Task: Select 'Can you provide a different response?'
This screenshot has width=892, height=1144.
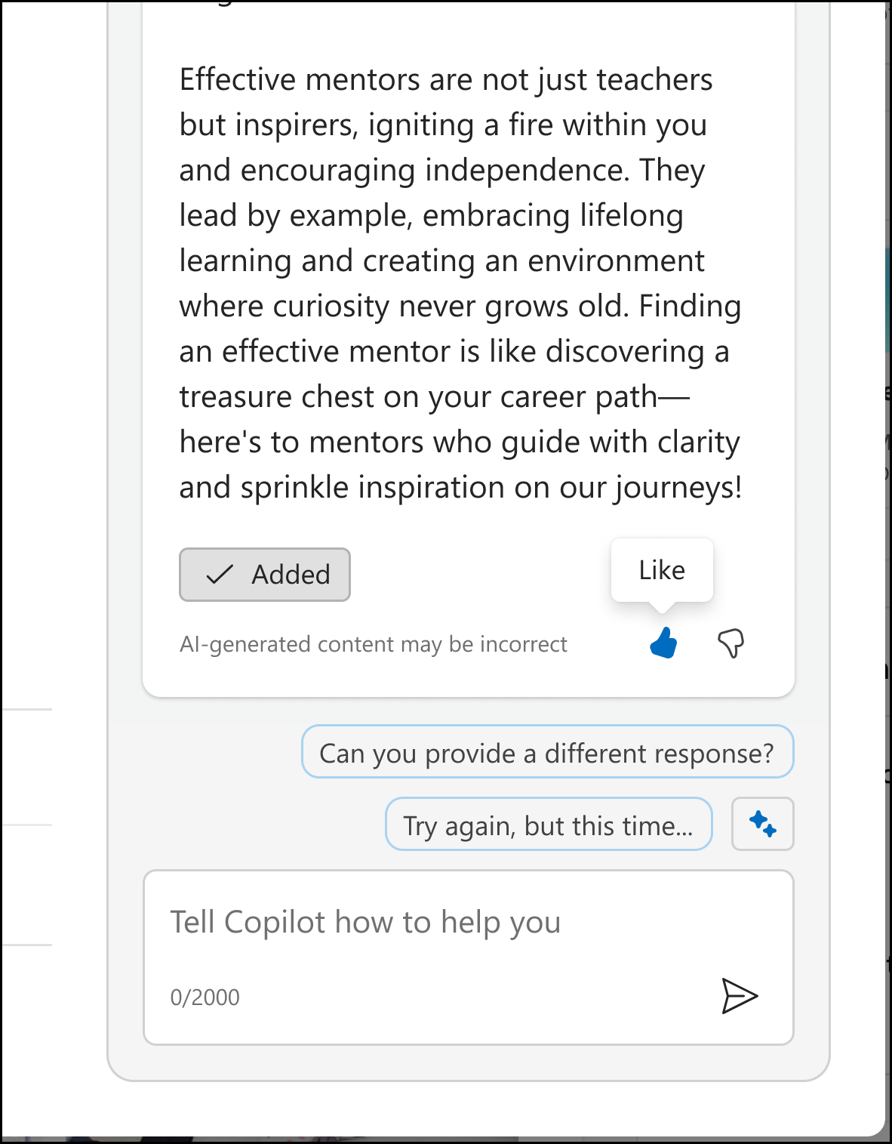Action: 548,751
